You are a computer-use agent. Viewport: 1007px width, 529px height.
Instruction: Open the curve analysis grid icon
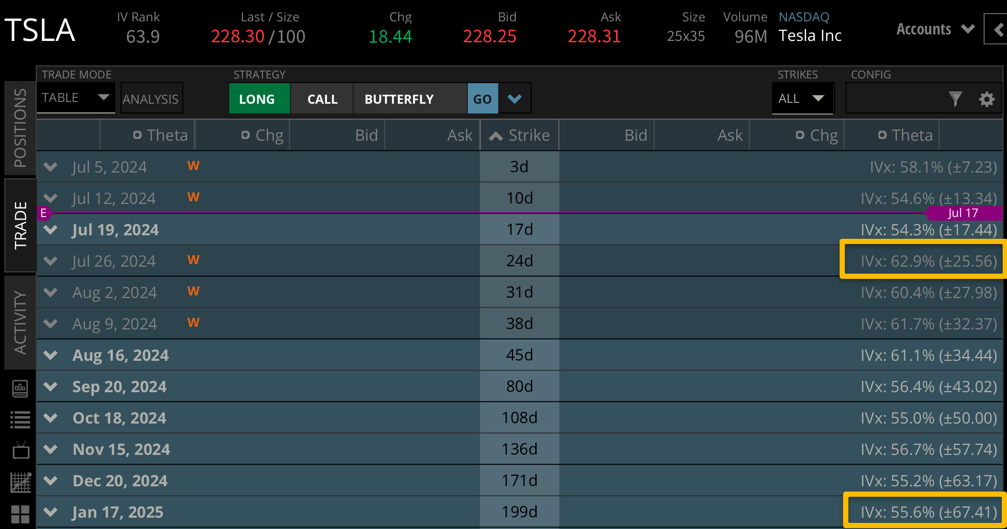point(20,482)
